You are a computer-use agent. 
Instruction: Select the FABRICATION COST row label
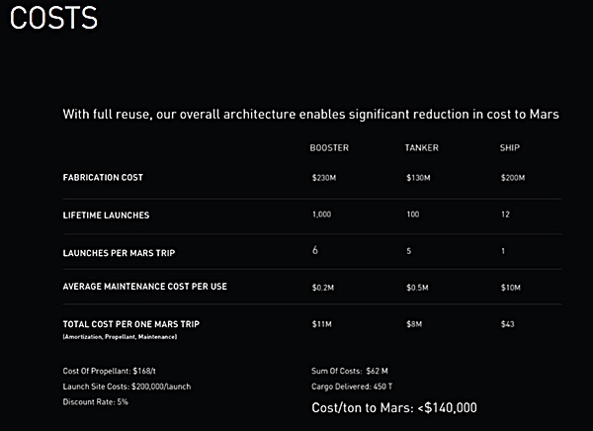click(103, 178)
